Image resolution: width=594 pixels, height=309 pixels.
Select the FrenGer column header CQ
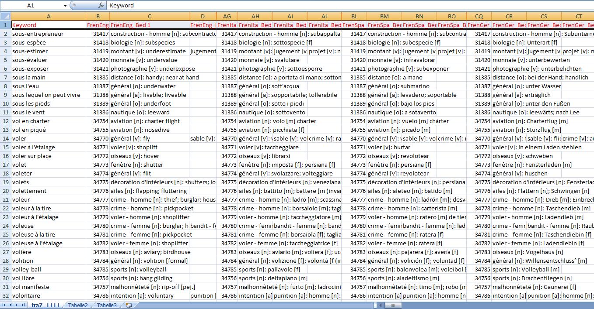[x=479, y=16]
